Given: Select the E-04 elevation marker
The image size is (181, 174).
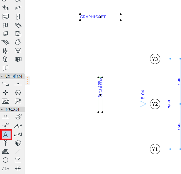Looking at the screenshot, I should point(143,103).
